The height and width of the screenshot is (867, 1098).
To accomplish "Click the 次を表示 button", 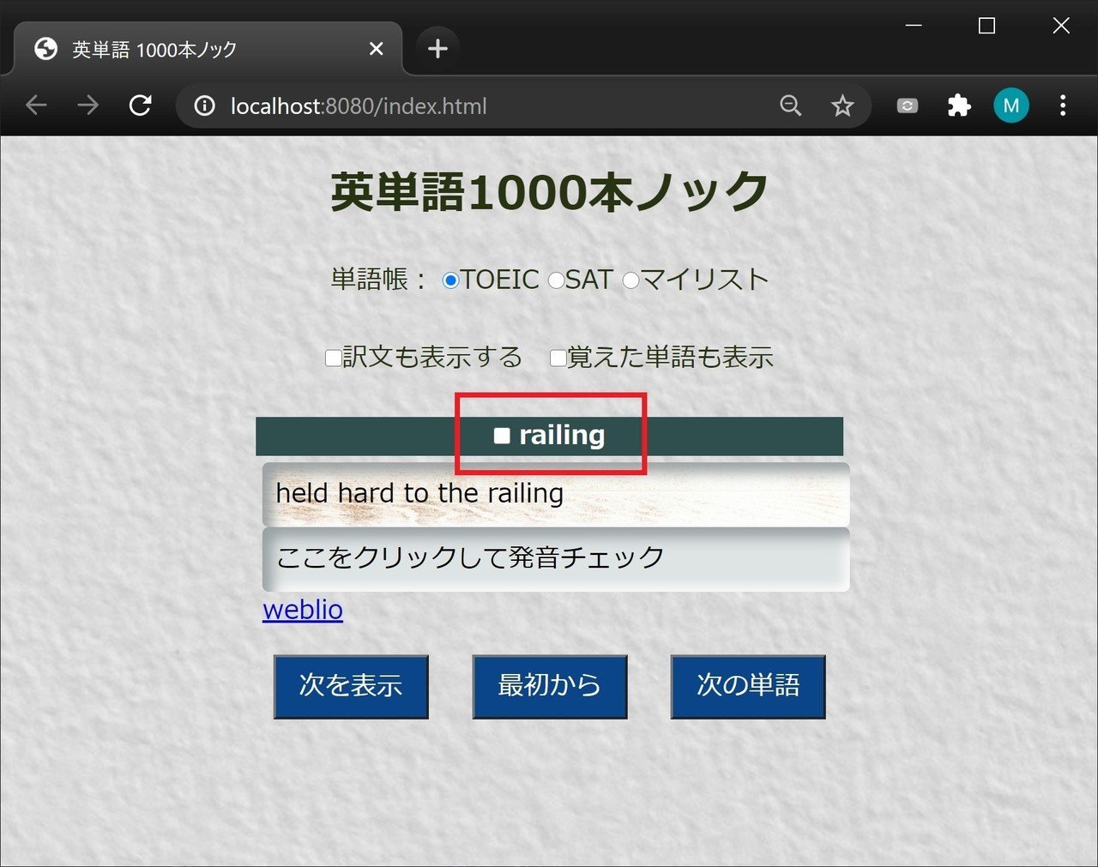I will pyautogui.click(x=351, y=686).
